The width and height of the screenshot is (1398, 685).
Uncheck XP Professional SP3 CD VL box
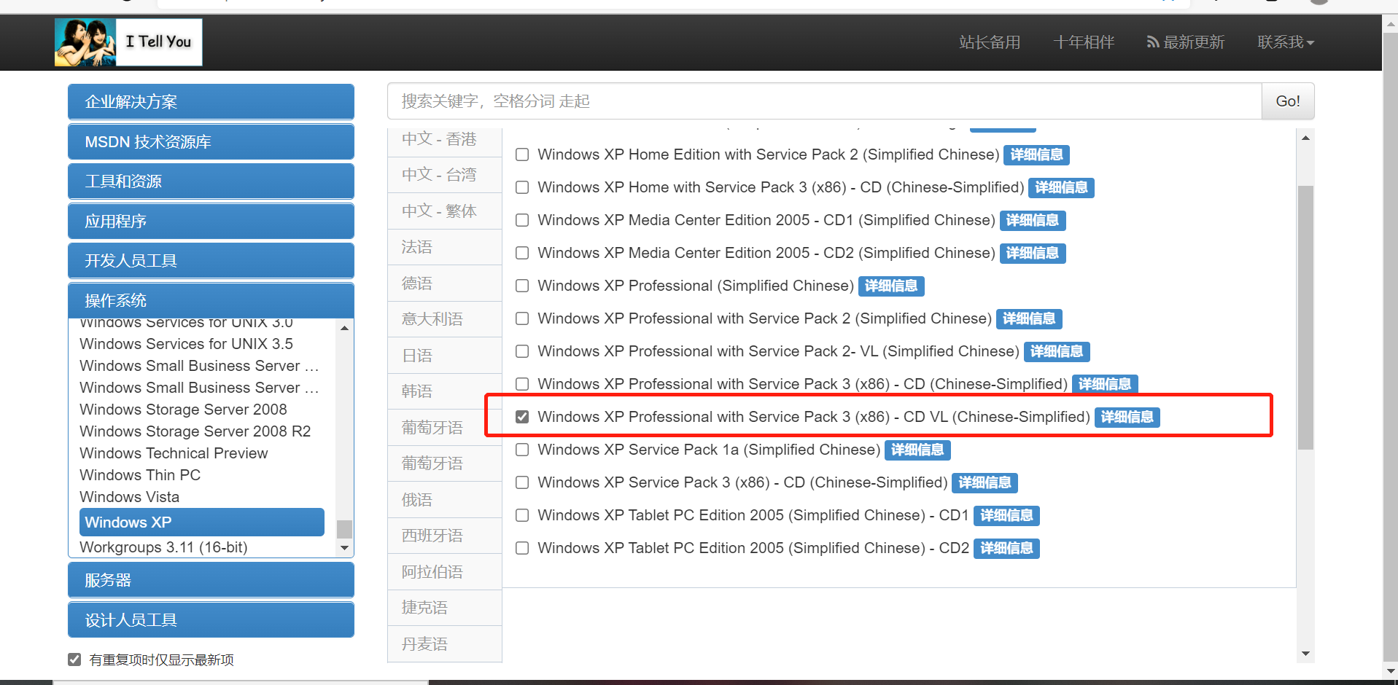522,417
